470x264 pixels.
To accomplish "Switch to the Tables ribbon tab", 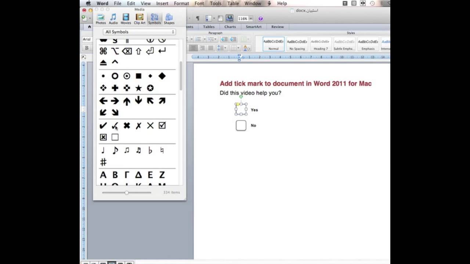I will [209, 27].
